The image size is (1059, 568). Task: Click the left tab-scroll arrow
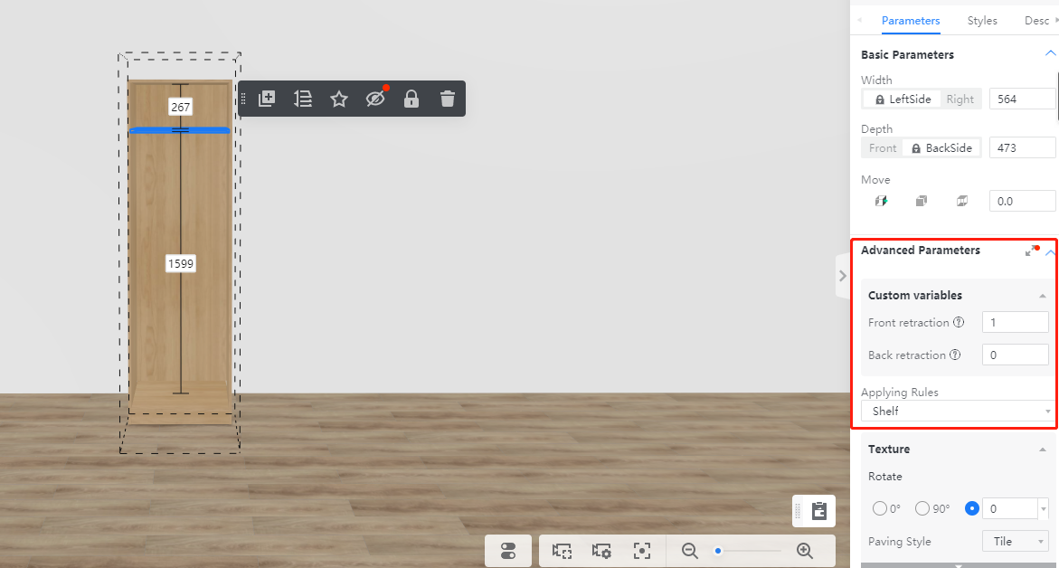click(x=860, y=20)
